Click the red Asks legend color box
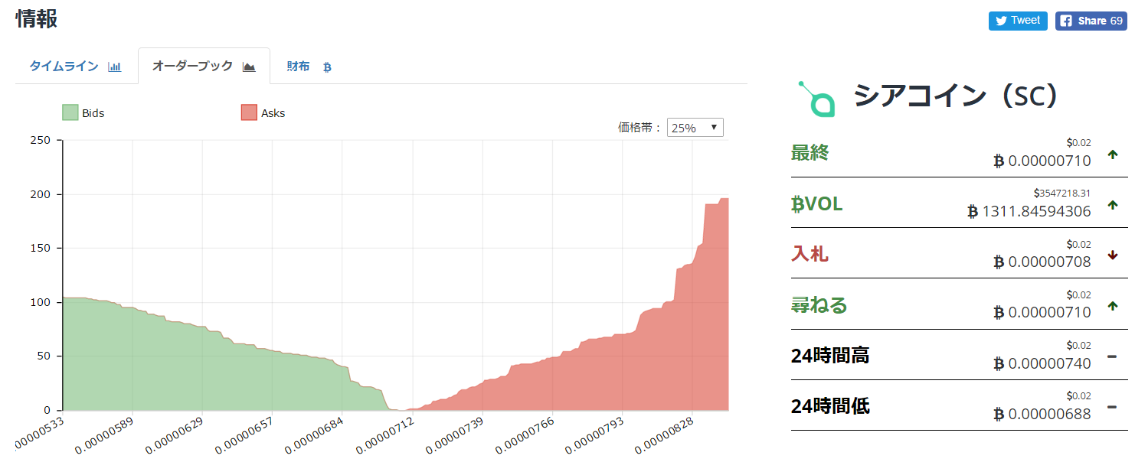 249,113
